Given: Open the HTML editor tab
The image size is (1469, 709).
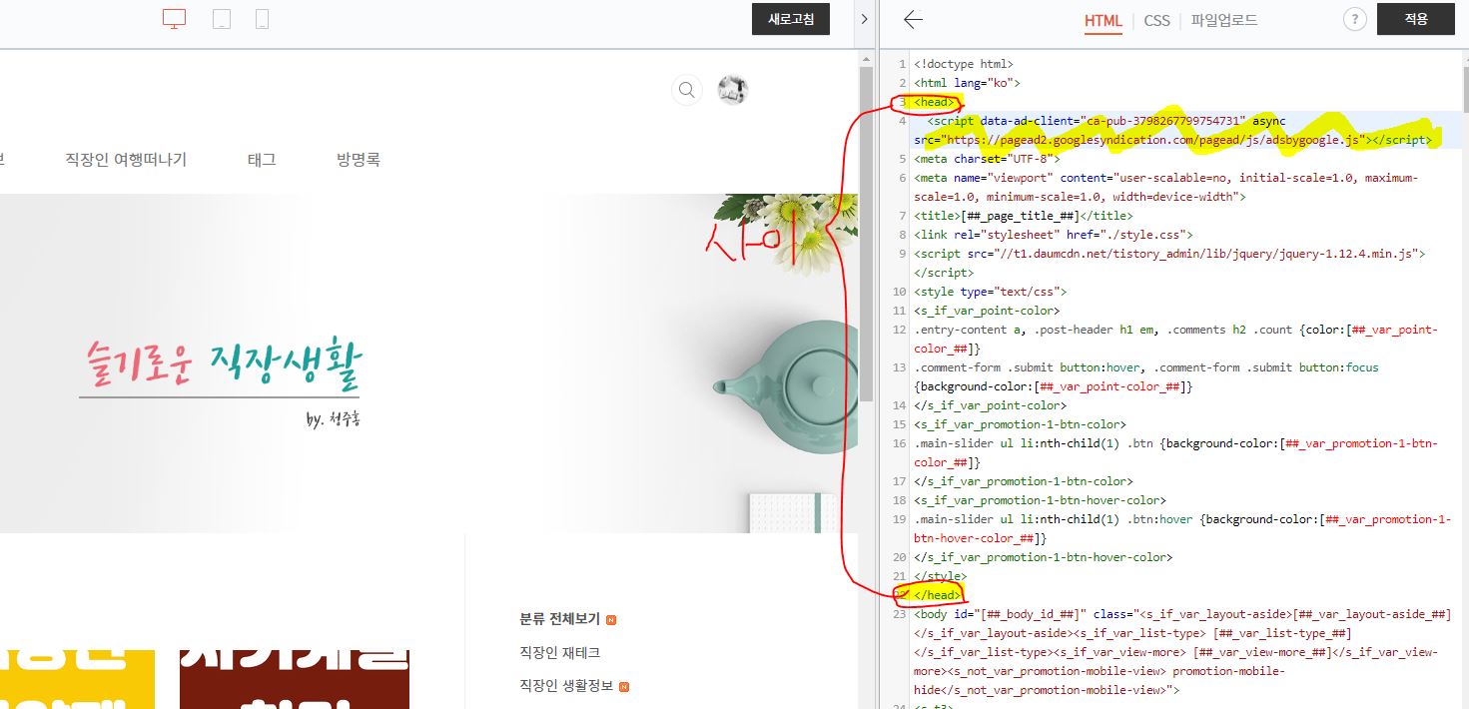Looking at the screenshot, I should [x=1103, y=20].
